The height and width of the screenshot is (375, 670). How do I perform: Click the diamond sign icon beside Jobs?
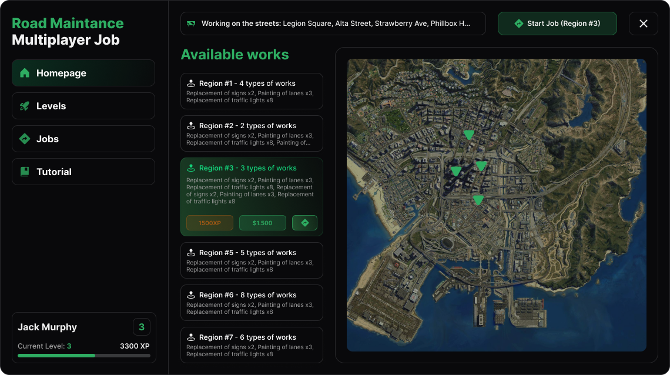[25, 139]
